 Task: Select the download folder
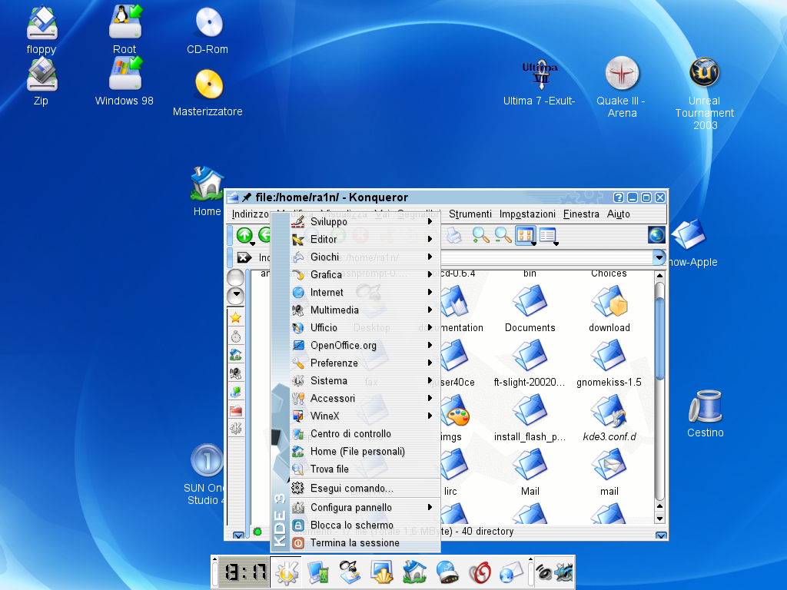609,309
